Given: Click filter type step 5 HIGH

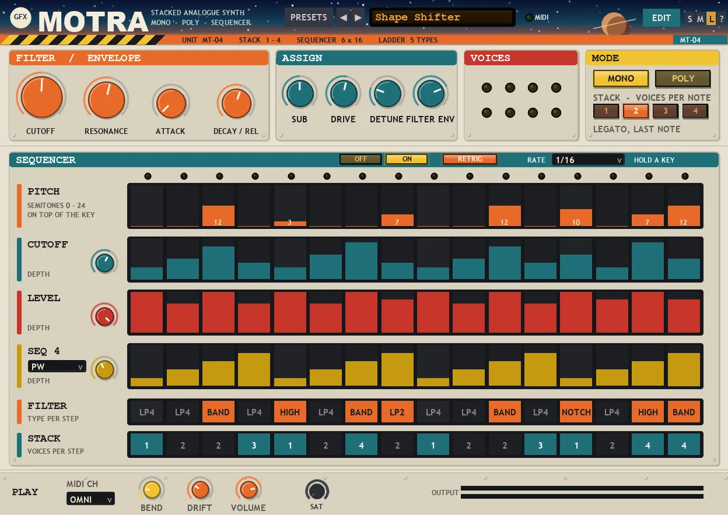Looking at the screenshot, I should click(x=290, y=412).
